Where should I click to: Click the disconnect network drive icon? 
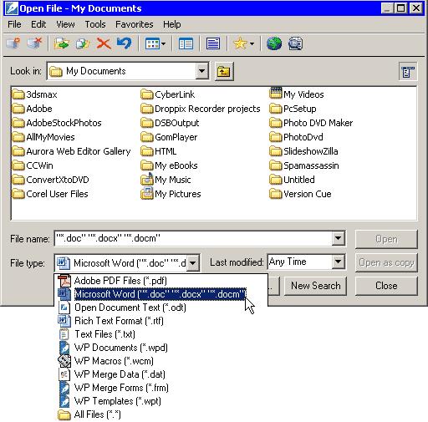tap(34, 43)
